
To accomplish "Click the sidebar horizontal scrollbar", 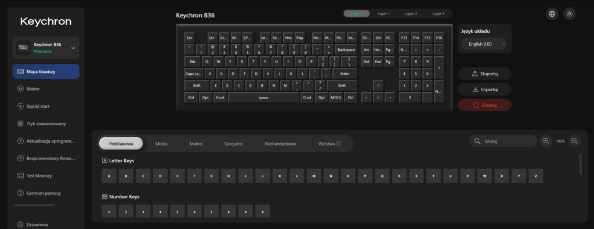I will click(x=34, y=205).
